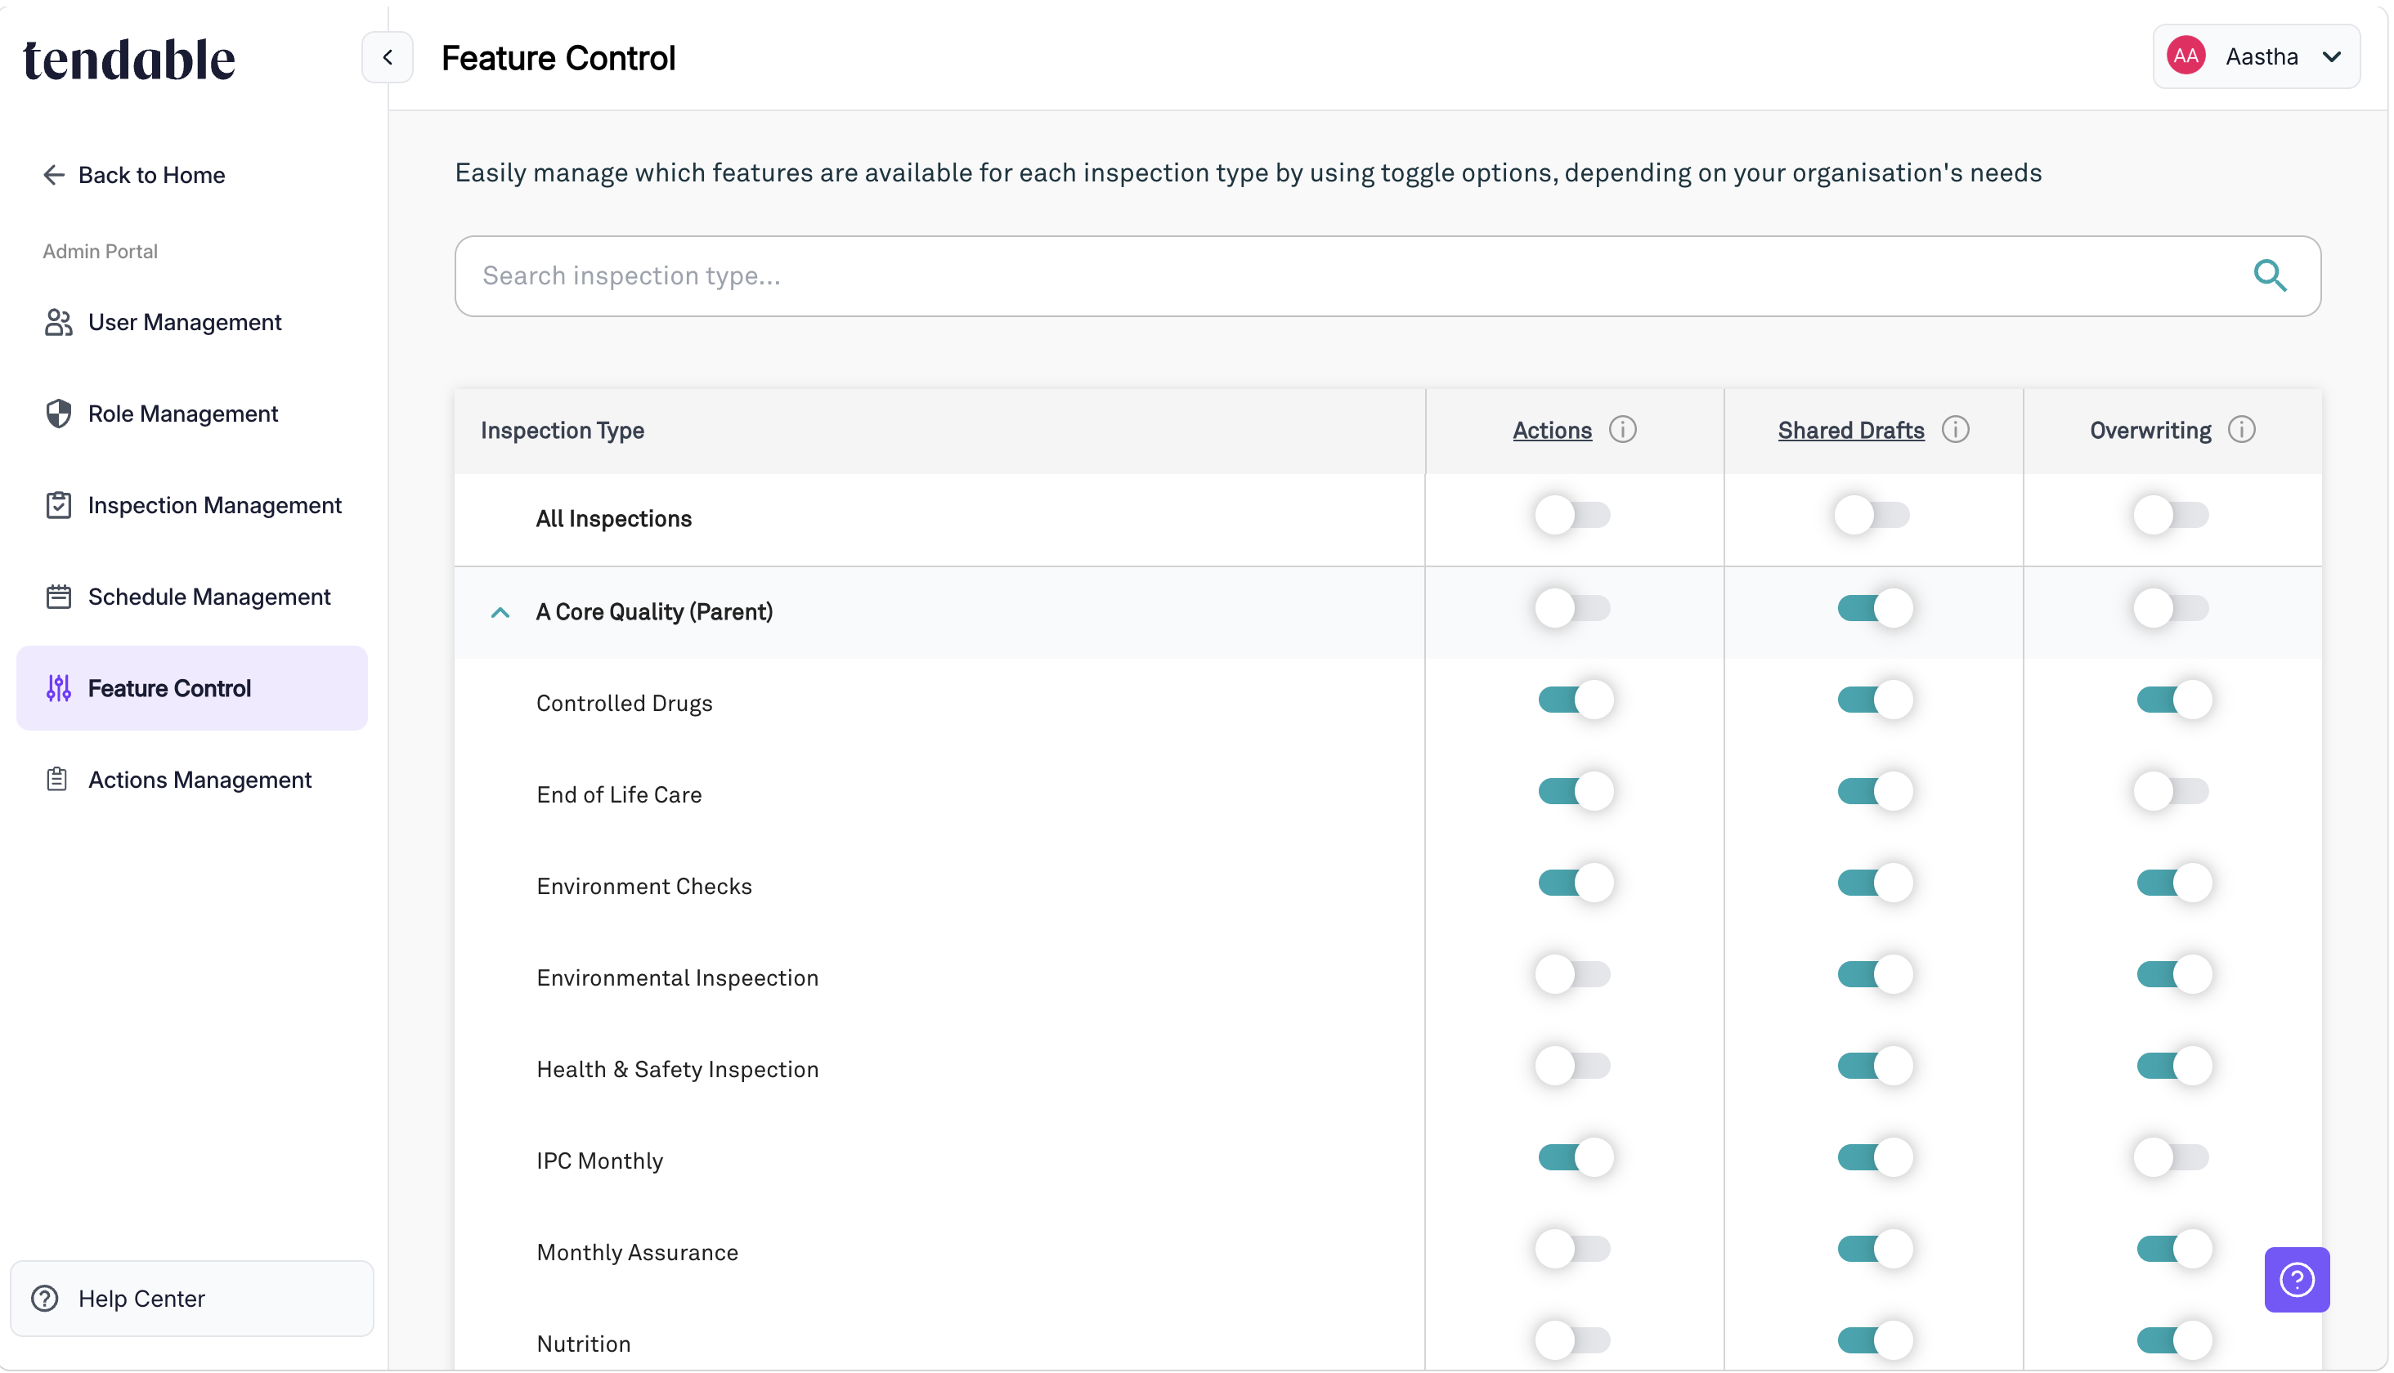Click the Actions column header link

tap(1552, 431)
